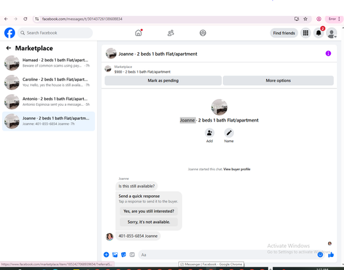Open the Home feed icon
The width and height of the screenshot is (344, 270).
(x=138, y=33)
